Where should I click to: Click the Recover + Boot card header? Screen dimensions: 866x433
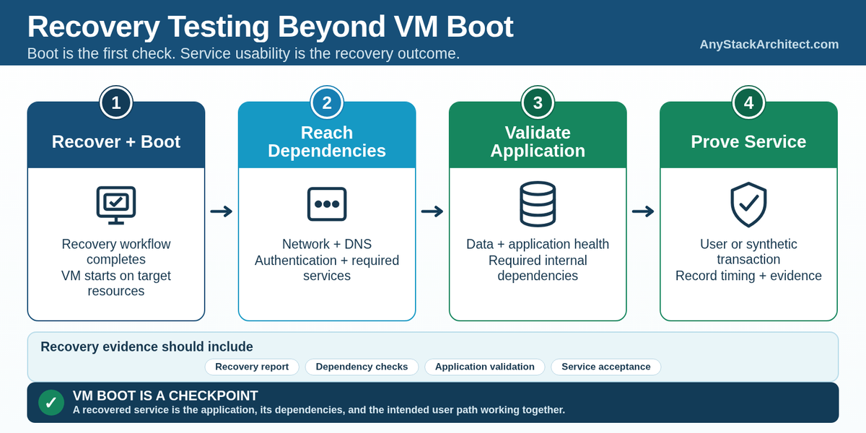(x=116, y=135)
